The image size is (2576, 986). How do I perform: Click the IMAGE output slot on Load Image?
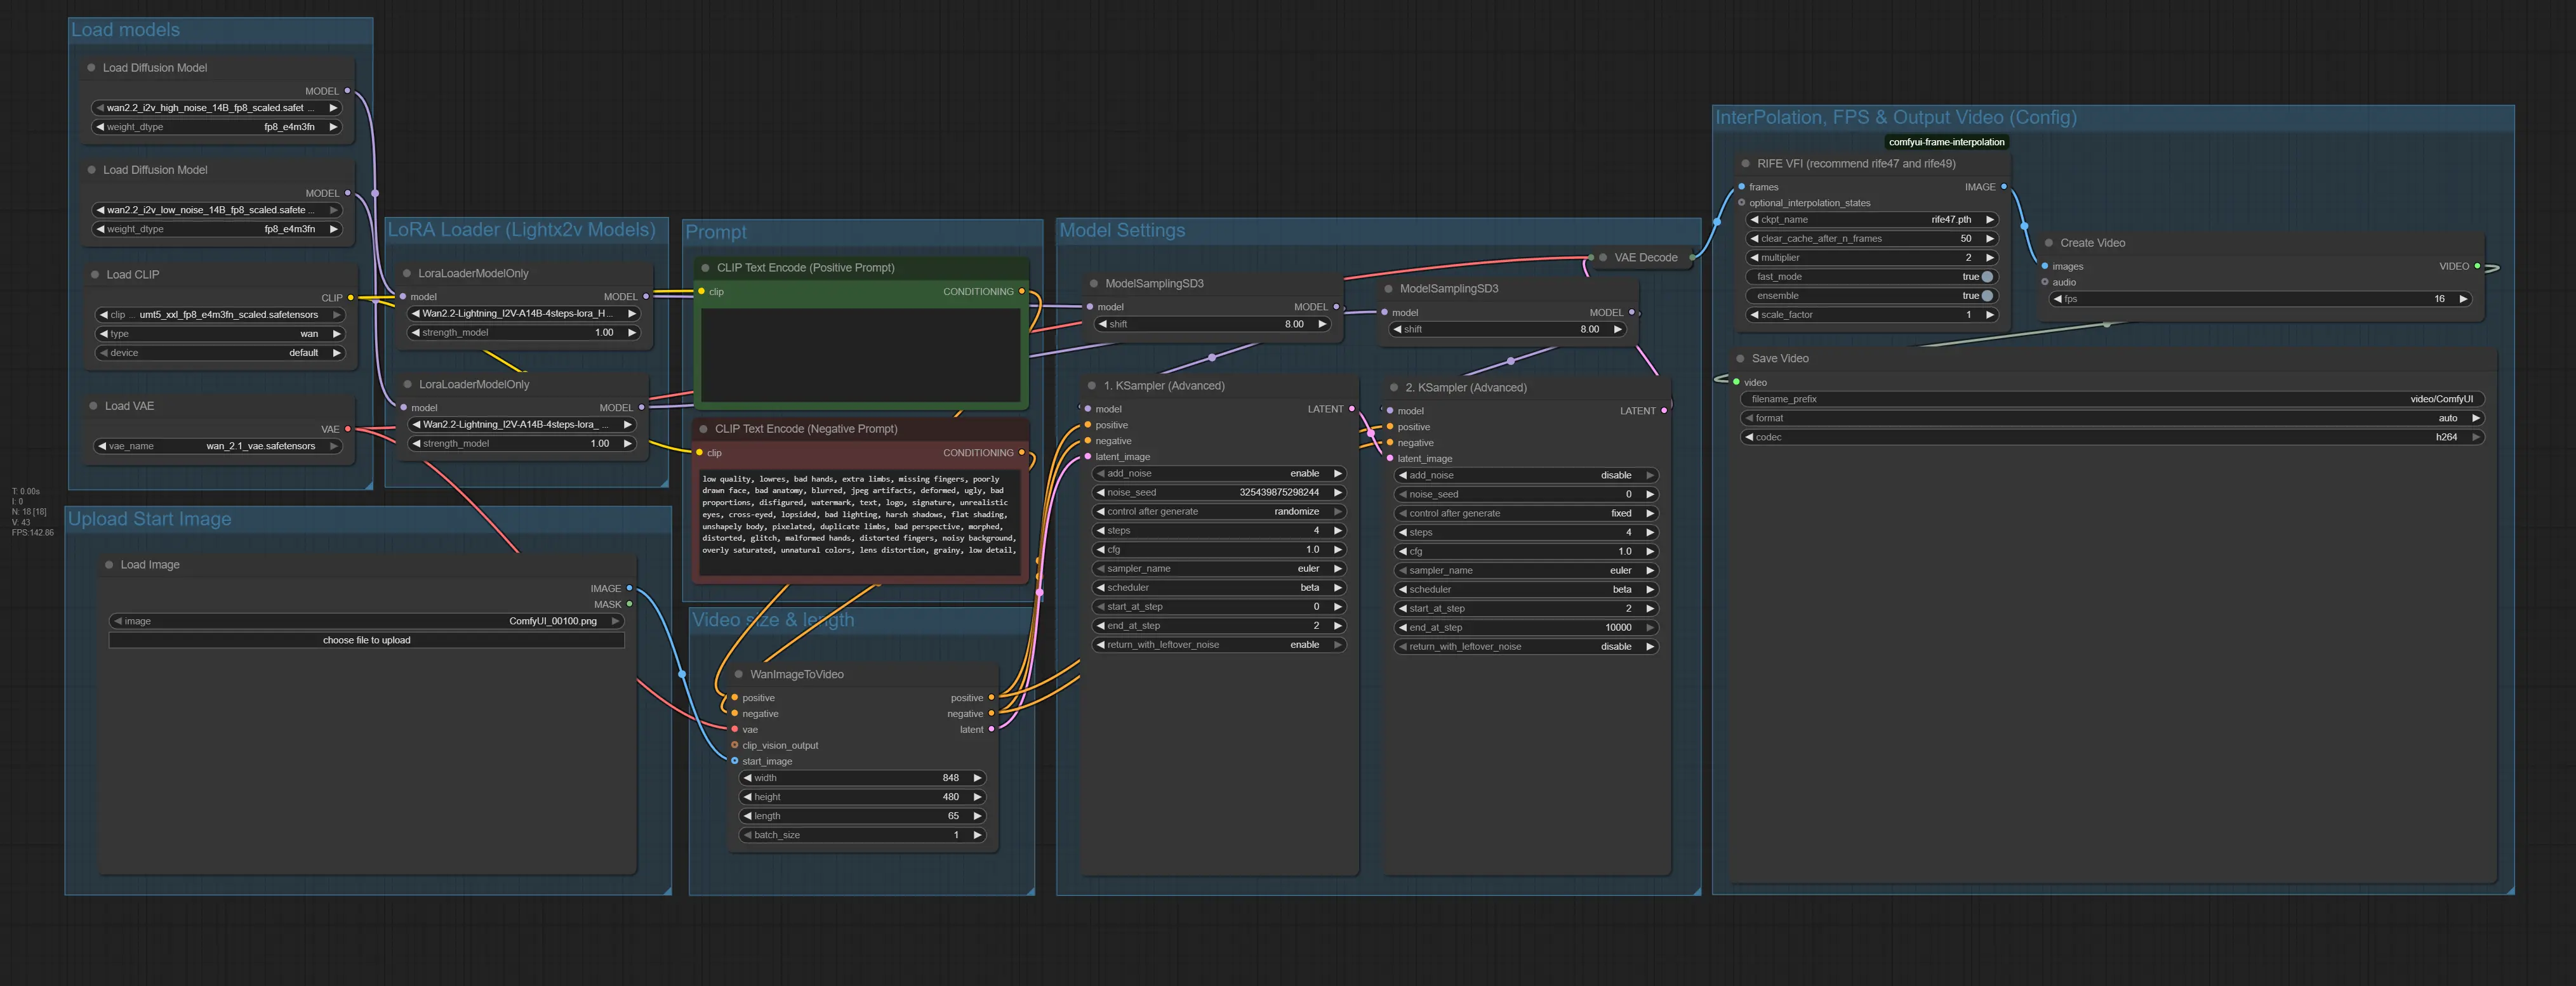click(x=629, y=589)
